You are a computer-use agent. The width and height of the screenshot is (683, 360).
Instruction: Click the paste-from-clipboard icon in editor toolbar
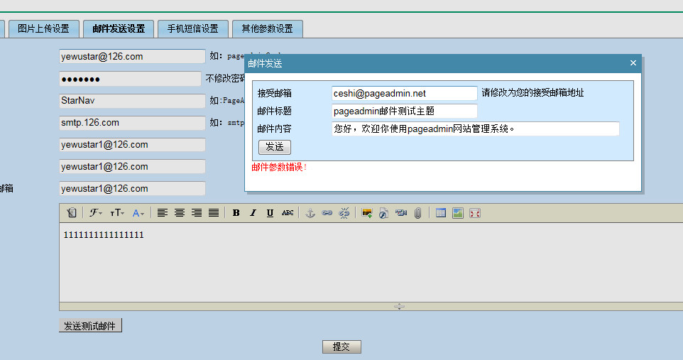click(71, 213)
